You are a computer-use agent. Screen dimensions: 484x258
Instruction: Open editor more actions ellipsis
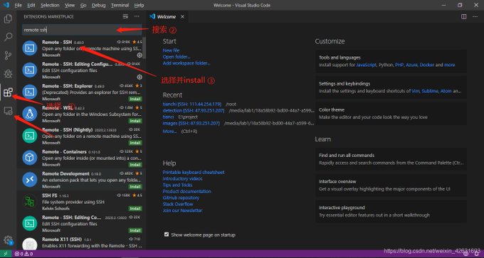click(475, 16)
